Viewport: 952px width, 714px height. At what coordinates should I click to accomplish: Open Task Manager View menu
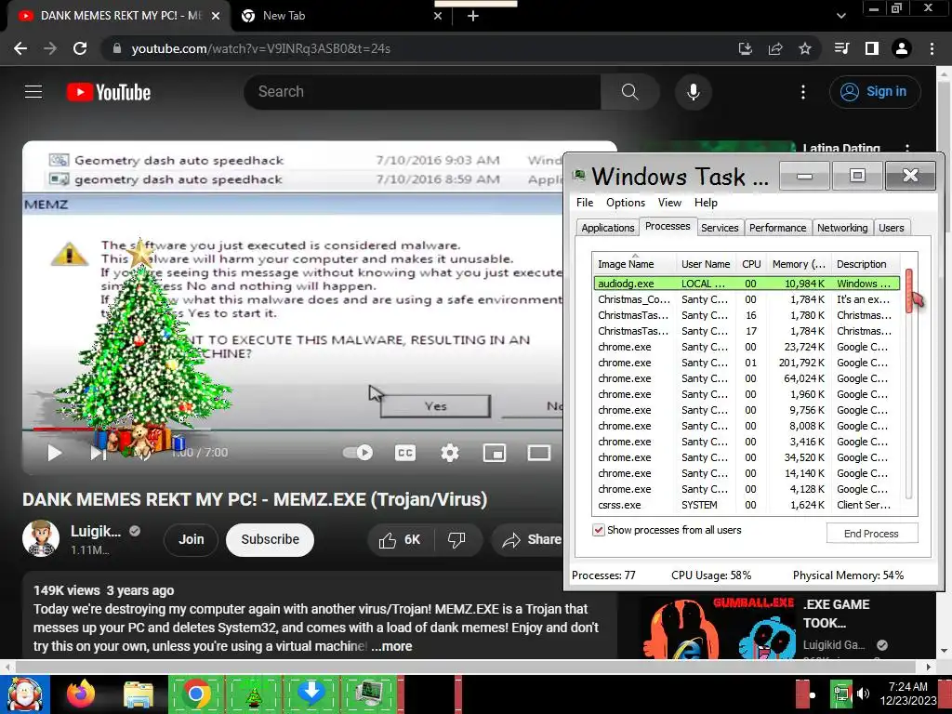click(x=669, y=203)
